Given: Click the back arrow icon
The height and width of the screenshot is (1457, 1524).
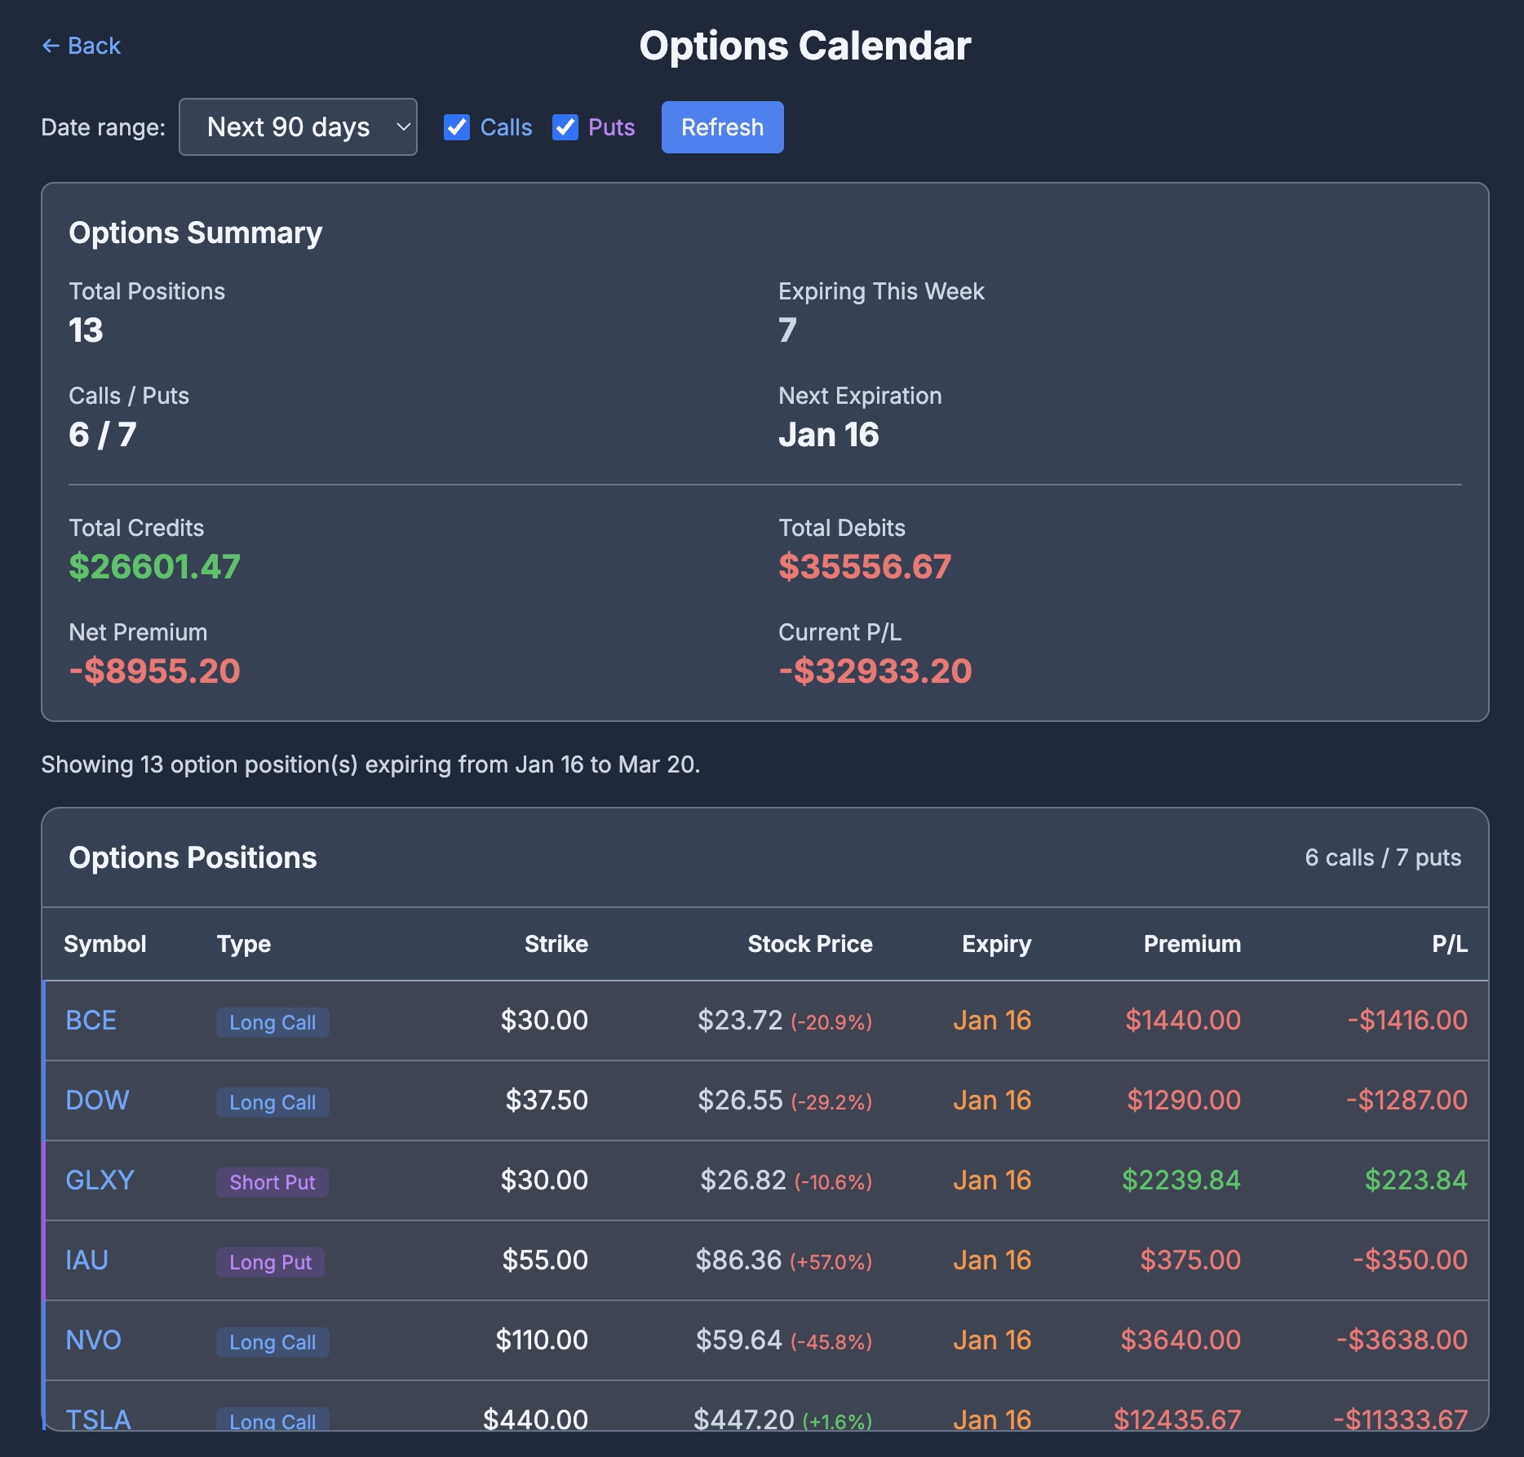Looking at the screenshot, I should (51, 46).
